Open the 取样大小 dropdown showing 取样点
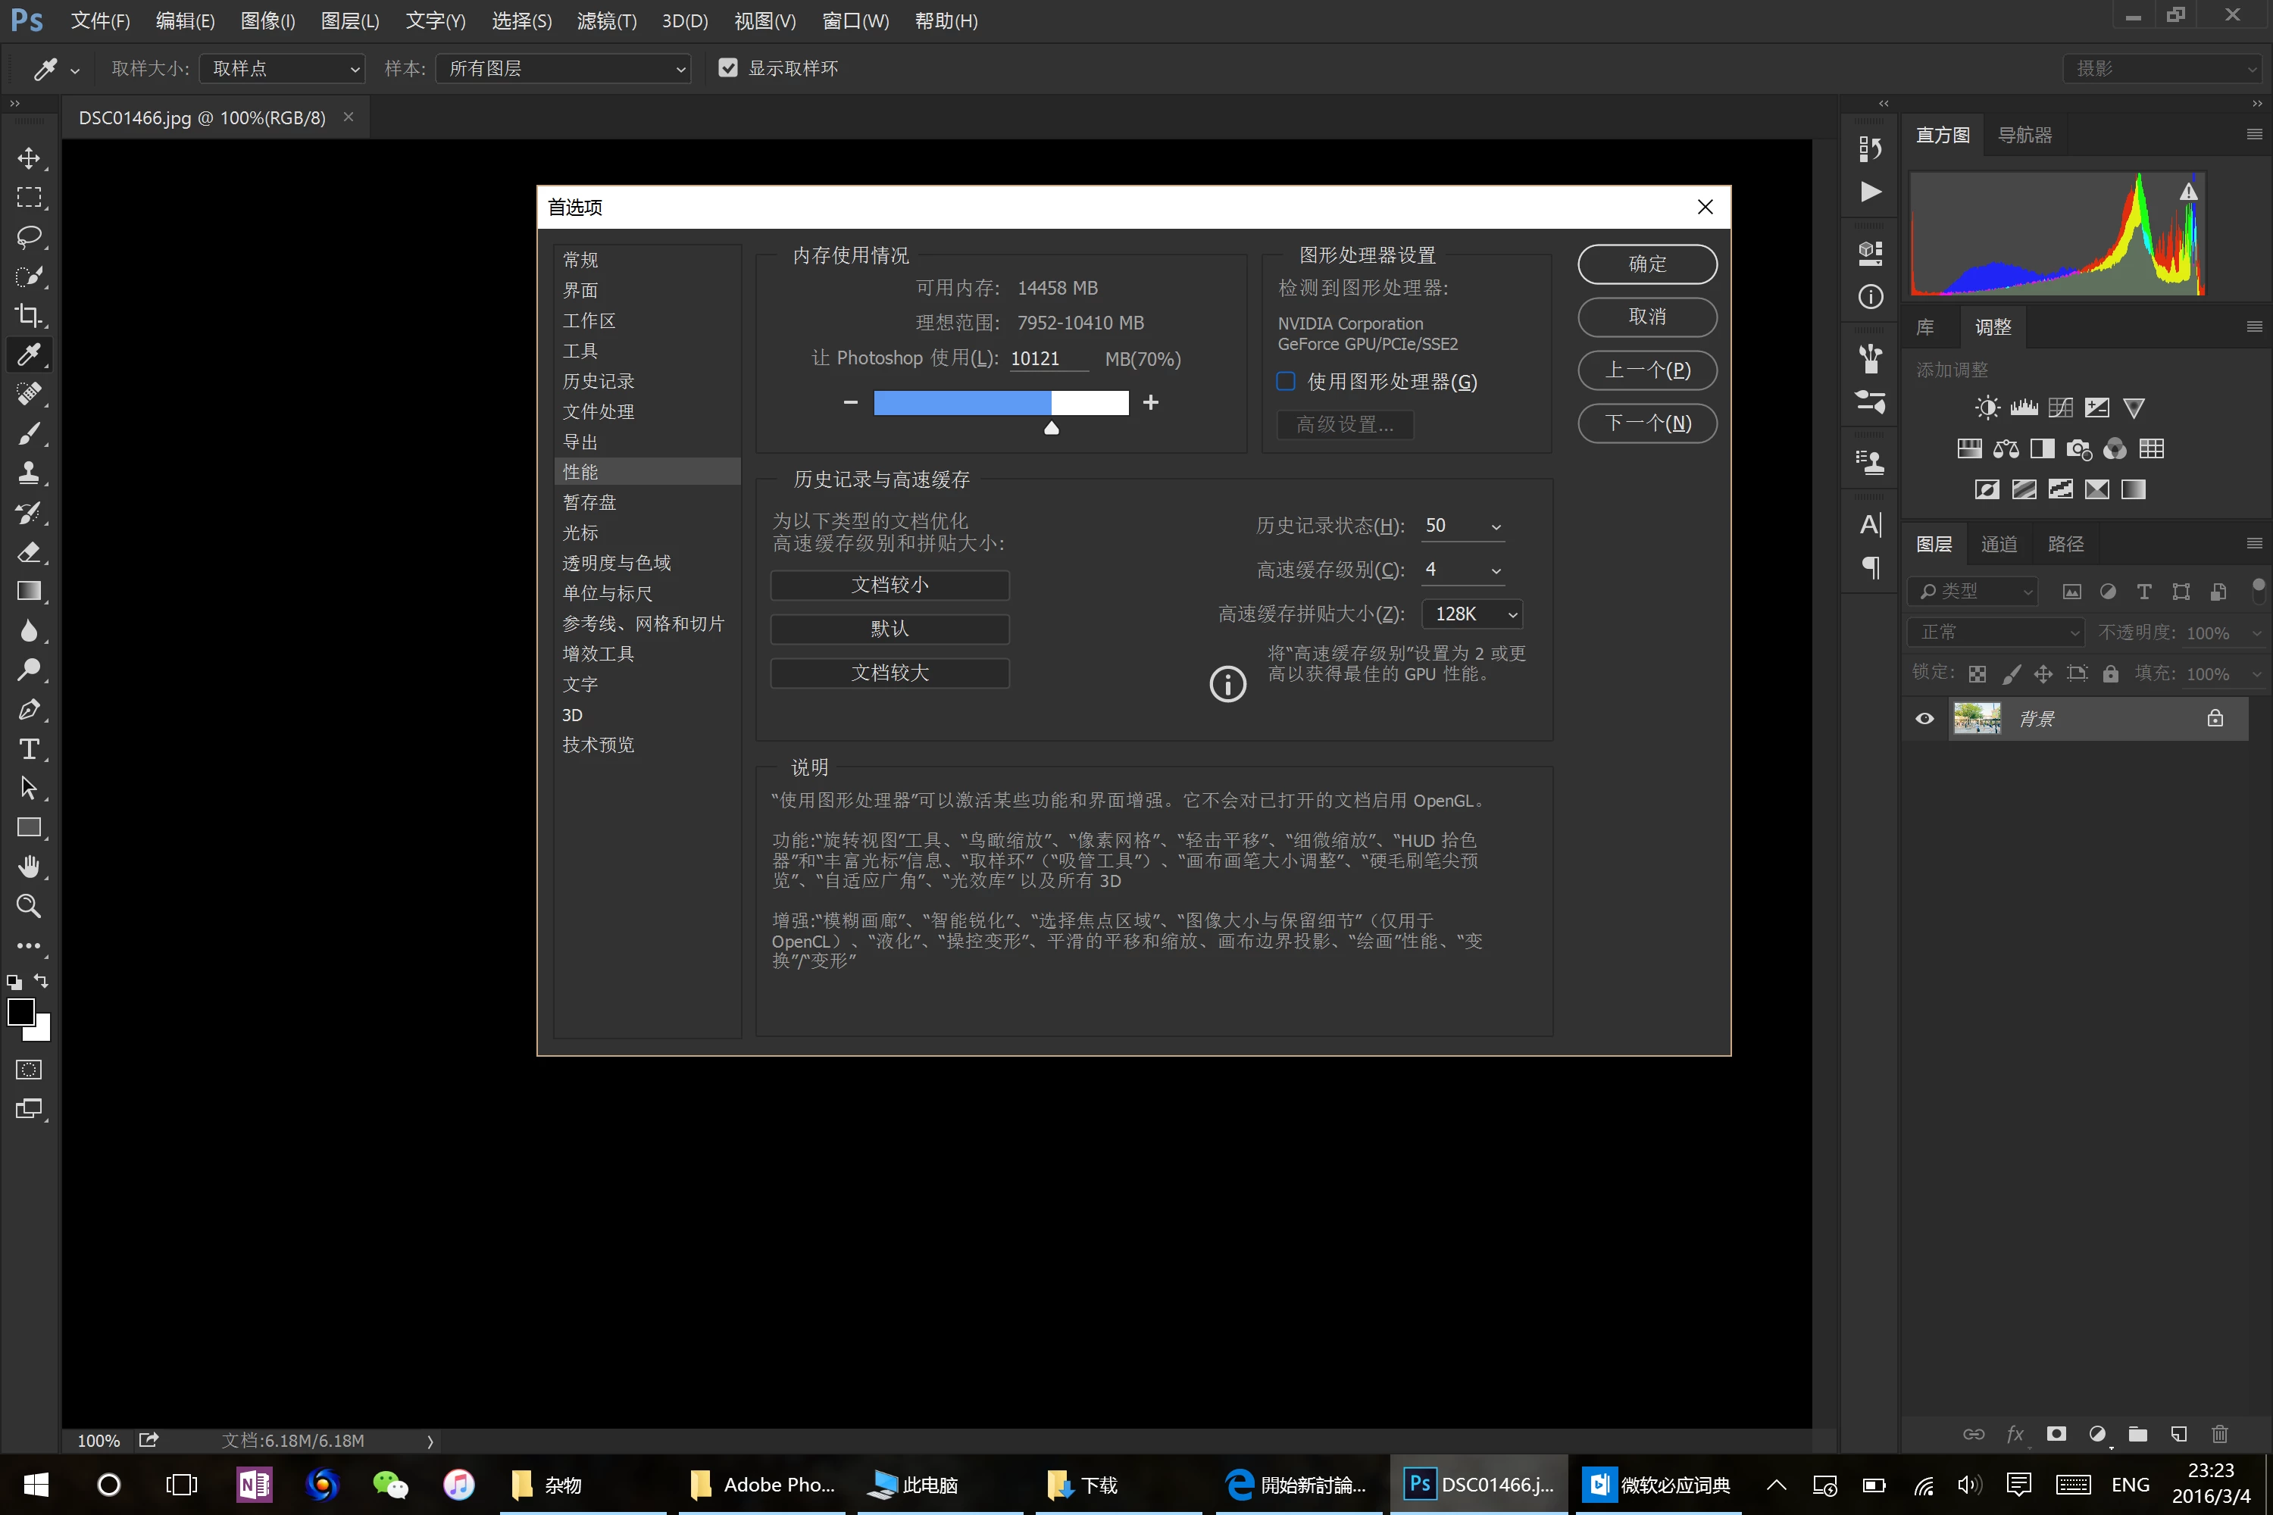 pyautogui.click(x=282, y=69)
